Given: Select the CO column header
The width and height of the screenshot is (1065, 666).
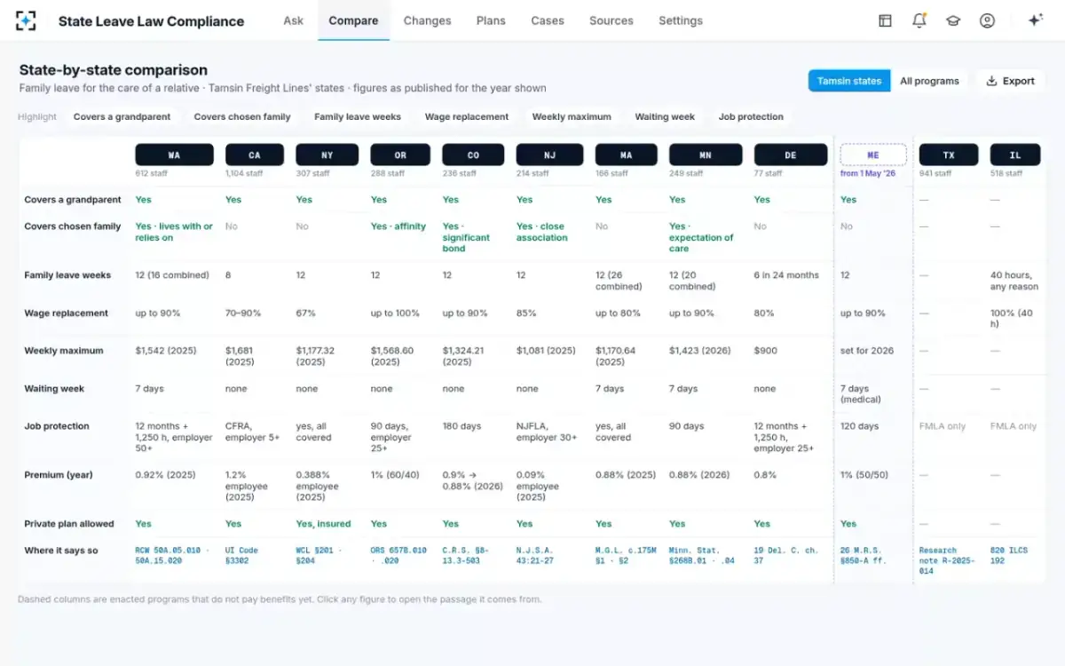Looking at the screenshot, I should [x=473, y=155].
